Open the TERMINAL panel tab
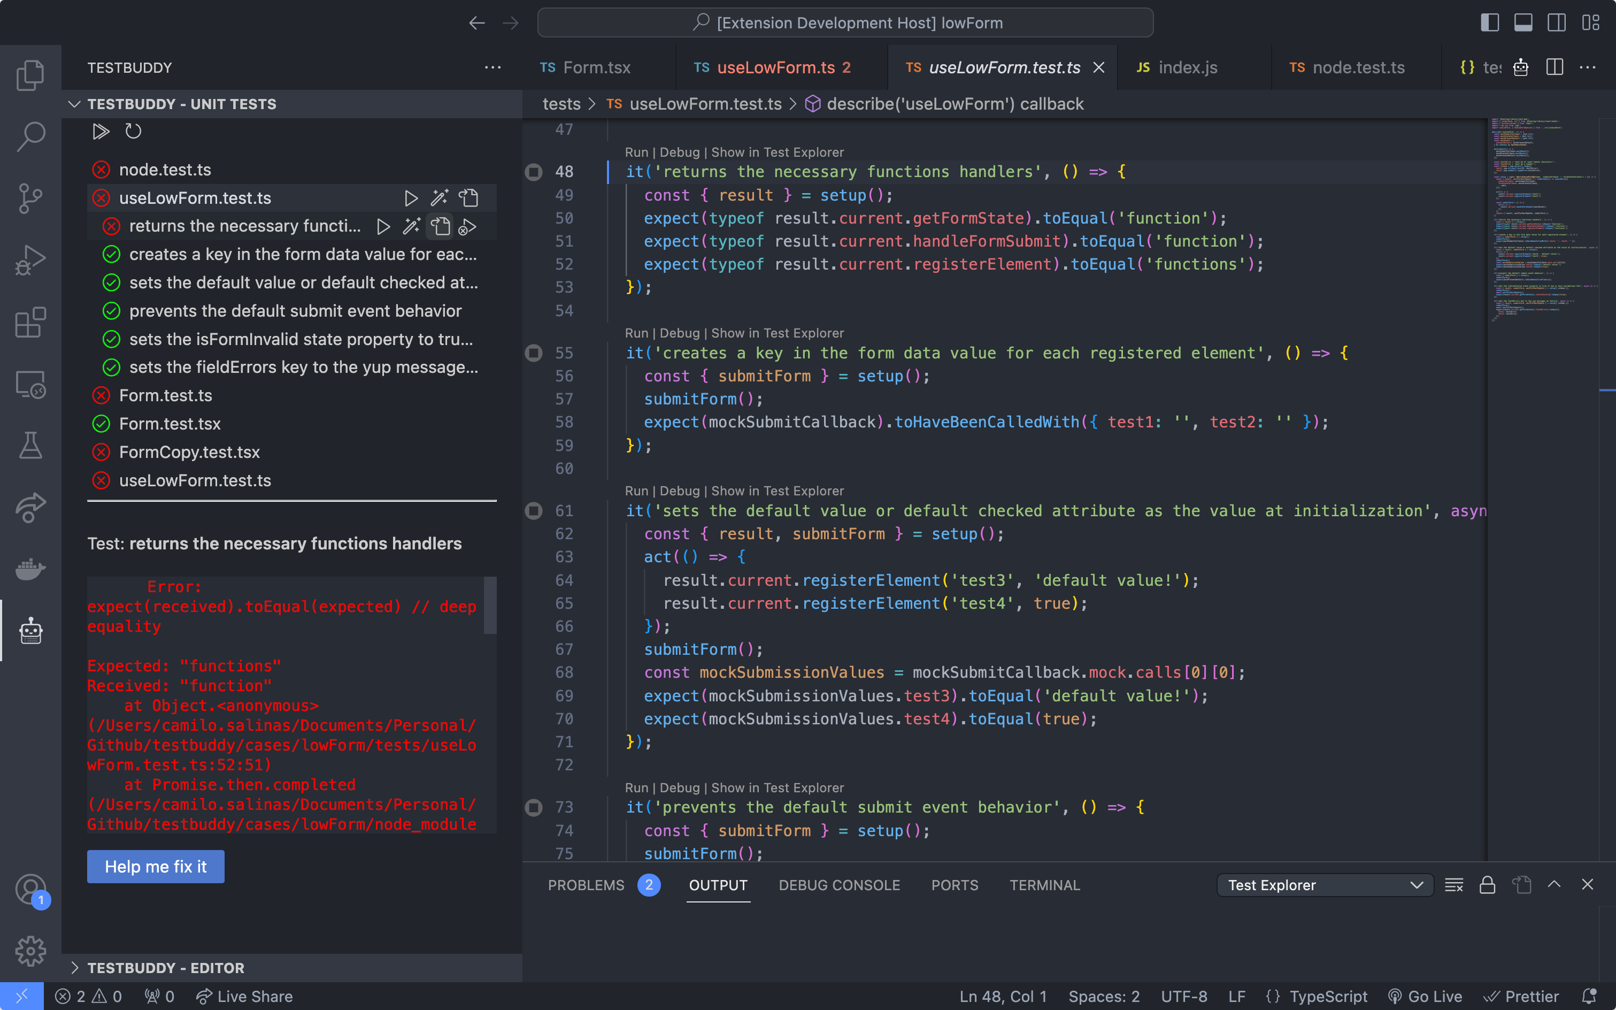The height and width of the screenshot is (1010, 1616). 1044,885
